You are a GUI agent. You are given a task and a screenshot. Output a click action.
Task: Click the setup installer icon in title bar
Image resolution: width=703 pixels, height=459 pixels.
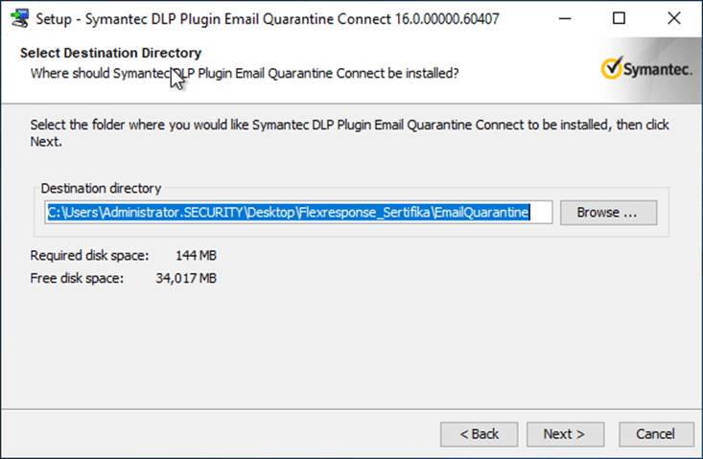point(16,18)
